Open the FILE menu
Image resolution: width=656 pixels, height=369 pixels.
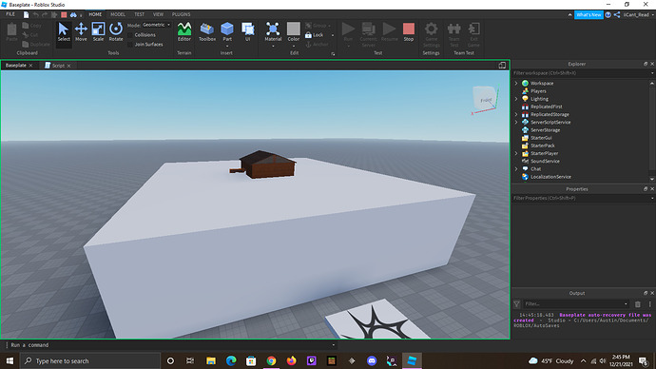10,14
